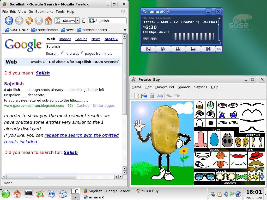Click the Google search text field
The image size is (267, 200).
coord(84,46)
